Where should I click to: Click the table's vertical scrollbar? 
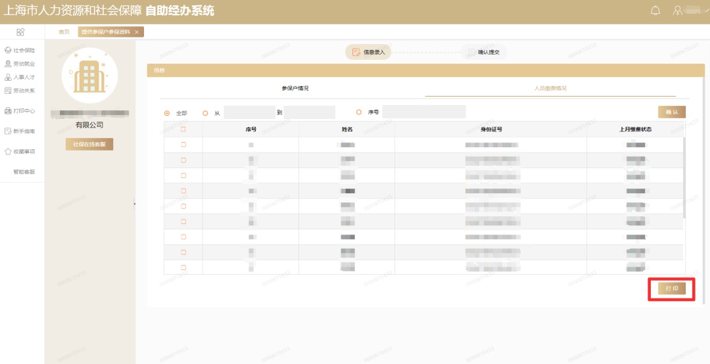tap(684, 177)
